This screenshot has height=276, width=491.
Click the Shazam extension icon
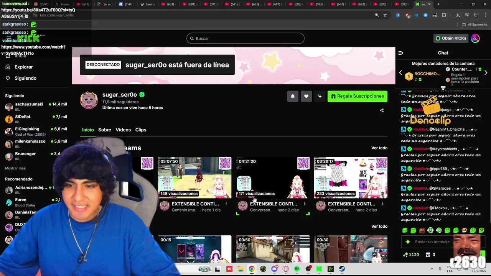pyautogui.click(x=426, y=15)
